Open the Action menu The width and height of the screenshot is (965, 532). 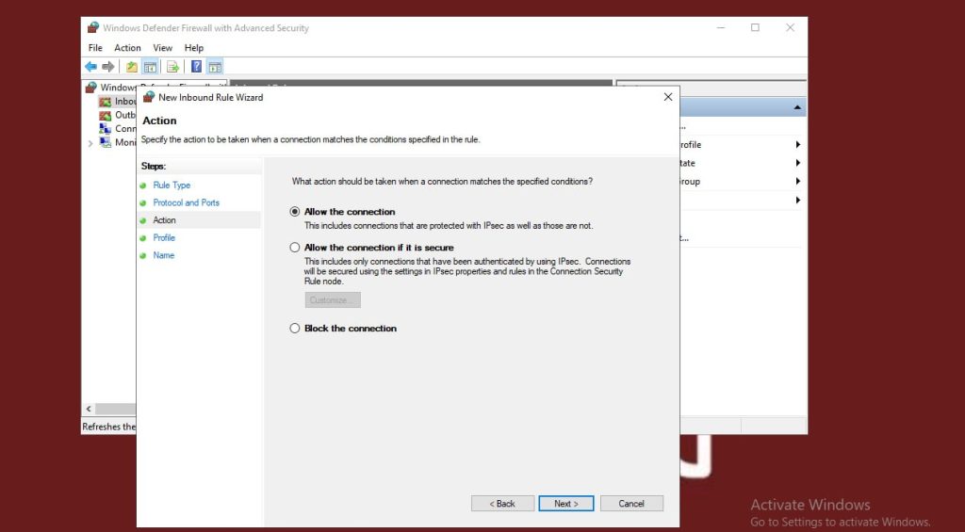127,48
